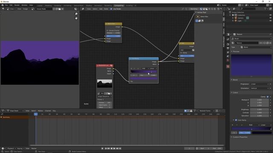Open image viewer editor type dropdown
The height and width of the screenshot is (153, 273).
[3, 9]
